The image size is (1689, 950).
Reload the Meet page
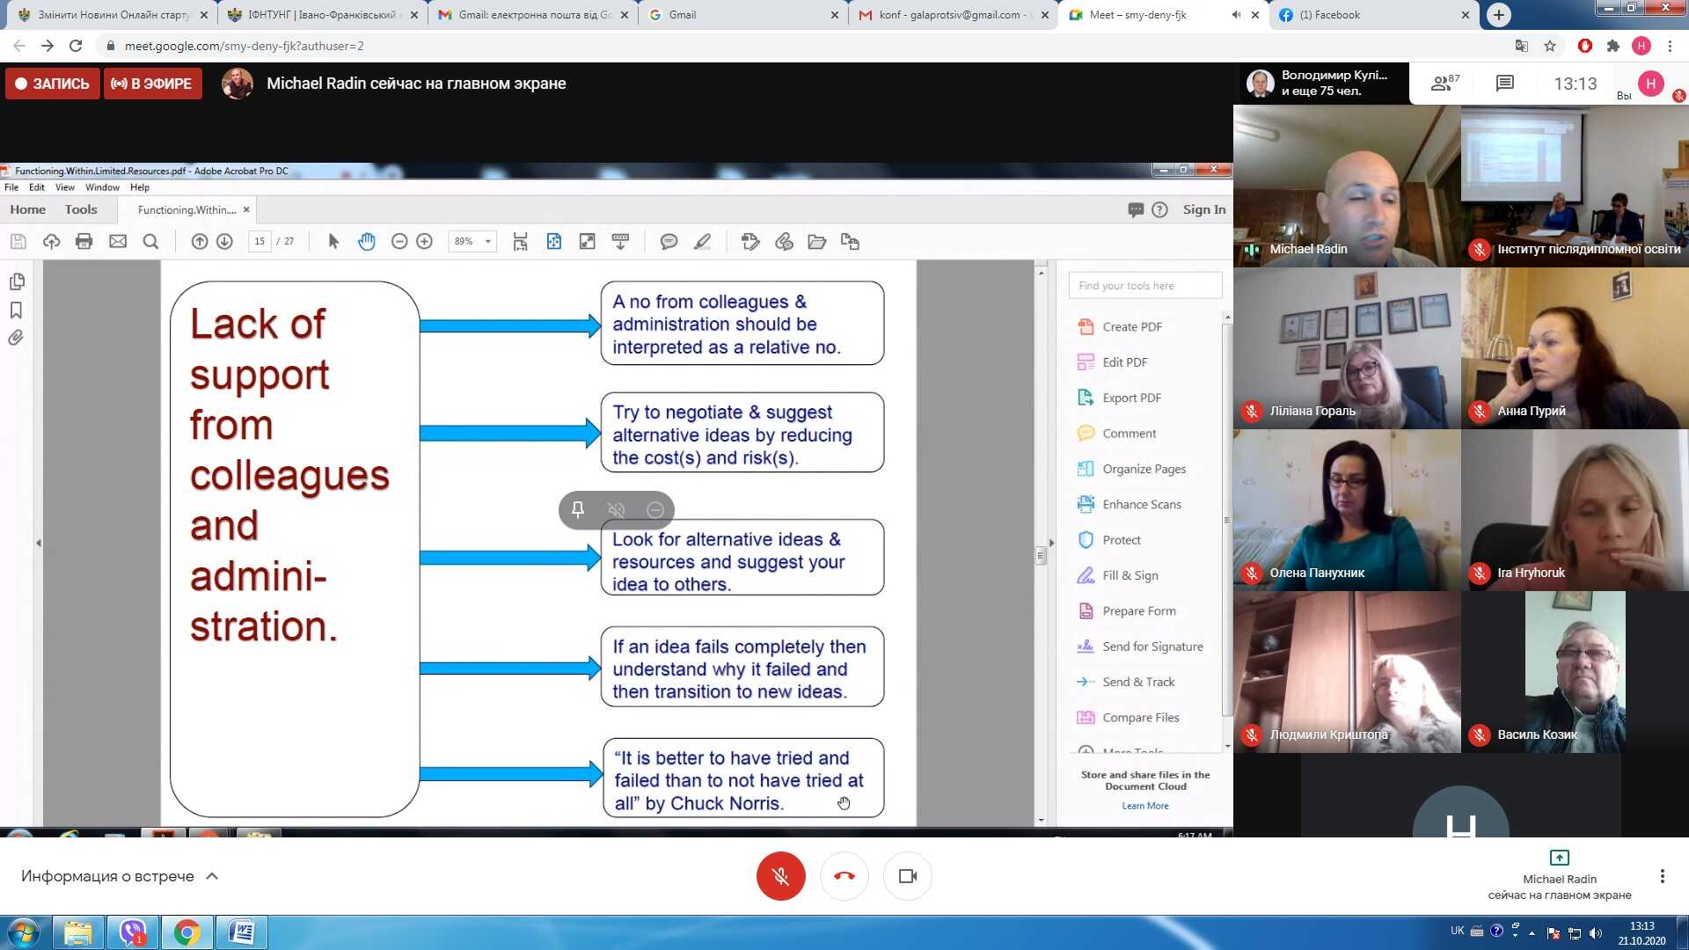click(76, 46)
